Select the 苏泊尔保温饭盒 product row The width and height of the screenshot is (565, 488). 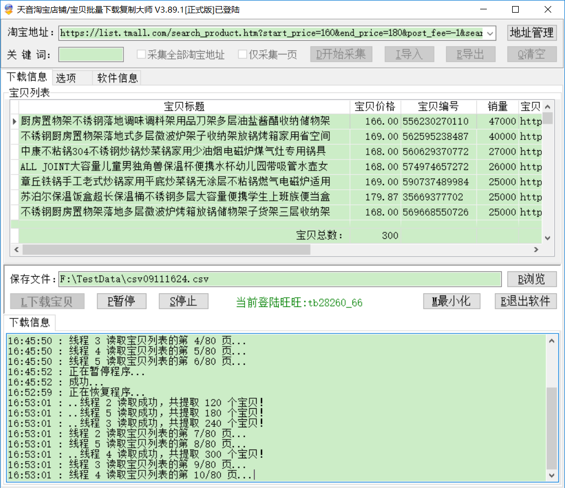[x=175, y=197]
